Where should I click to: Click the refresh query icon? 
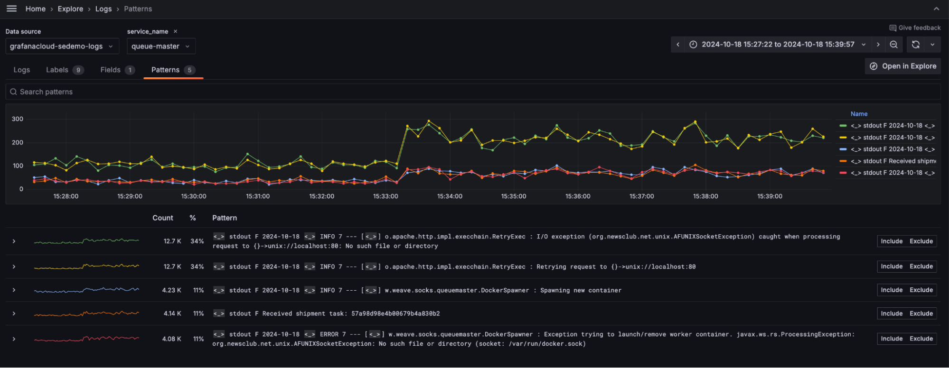click(916, 45)
